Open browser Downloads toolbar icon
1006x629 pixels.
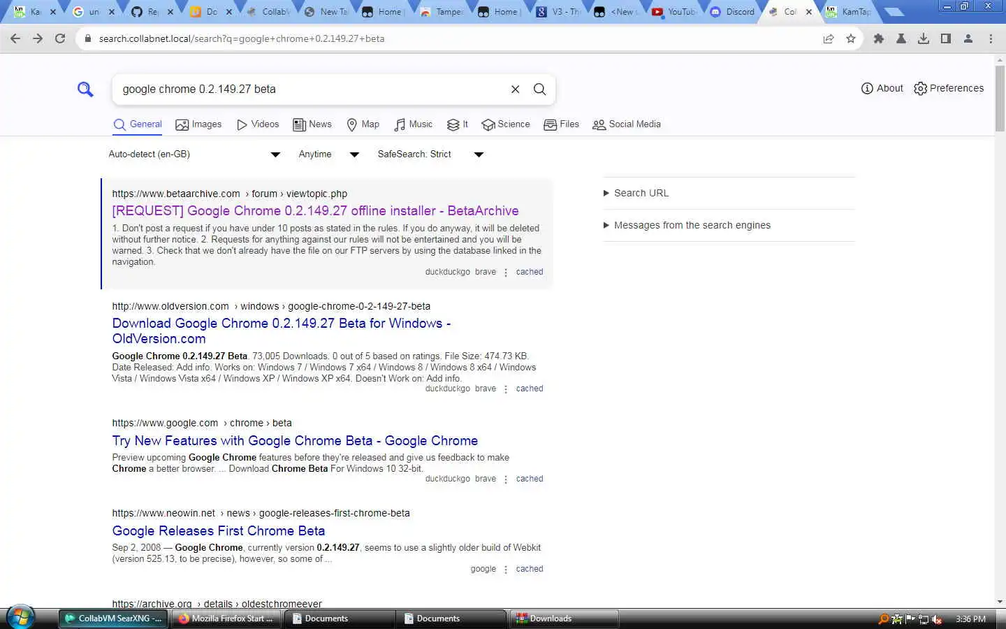(924, 38)
